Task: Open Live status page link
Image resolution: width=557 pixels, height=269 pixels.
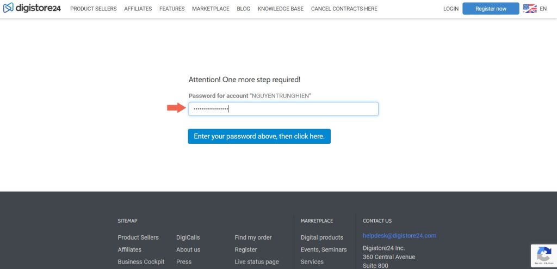Action: (256, 262)
